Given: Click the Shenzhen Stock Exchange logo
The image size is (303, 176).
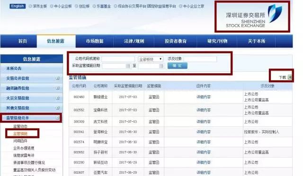Looking at the screenshot, I should pyautogui.click(x=254, y=17).
